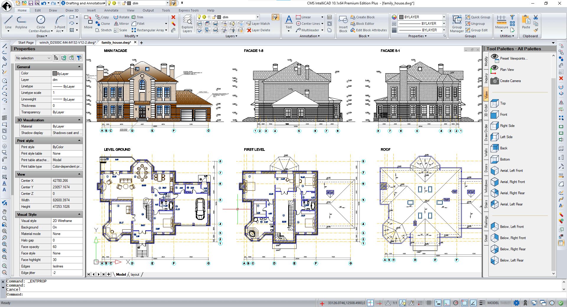Toggle TABLET mode in status bar

tap(505, 303)
